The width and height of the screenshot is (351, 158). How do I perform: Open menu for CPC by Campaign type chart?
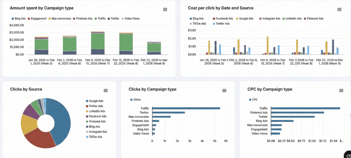point(341,90)
